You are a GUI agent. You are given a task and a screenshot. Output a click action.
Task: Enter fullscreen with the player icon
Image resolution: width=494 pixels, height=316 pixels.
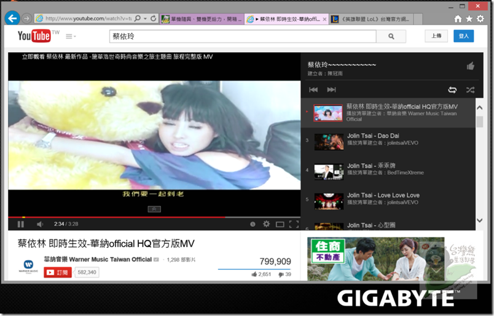point(294,224)
